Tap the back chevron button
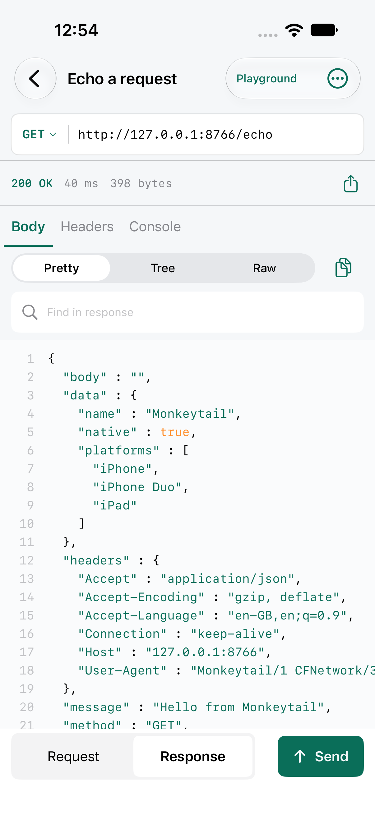This screenshot has height=815, width=375. click(x=35, y=78)
